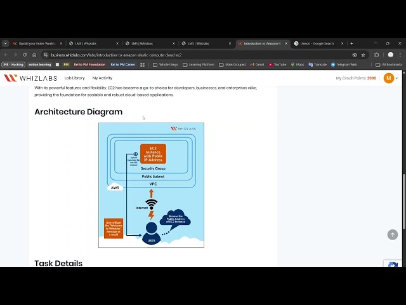The image size is (406, 305).
Task: Go back to the previous page
Action: pos(6,55)
